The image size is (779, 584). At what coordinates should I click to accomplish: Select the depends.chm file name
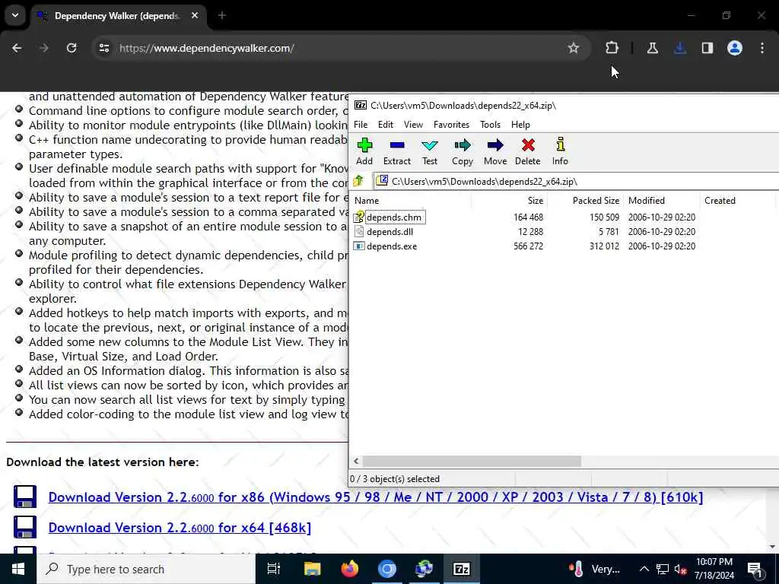[394, 217]
